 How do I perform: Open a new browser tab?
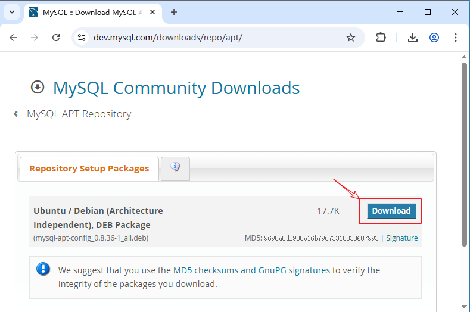(x=174, y=13)
